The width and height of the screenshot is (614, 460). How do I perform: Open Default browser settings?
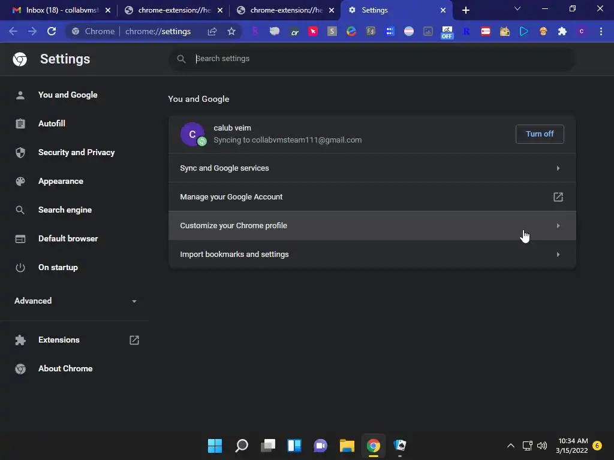pos(68,238)
